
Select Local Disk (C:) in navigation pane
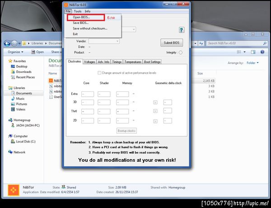[x=26, y=141]
